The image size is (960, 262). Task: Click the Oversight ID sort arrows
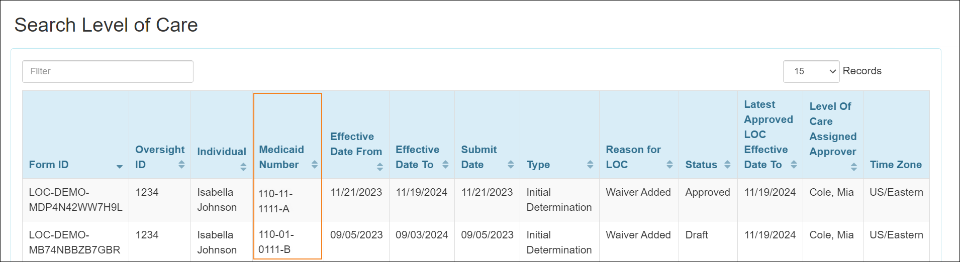[181, 165]
